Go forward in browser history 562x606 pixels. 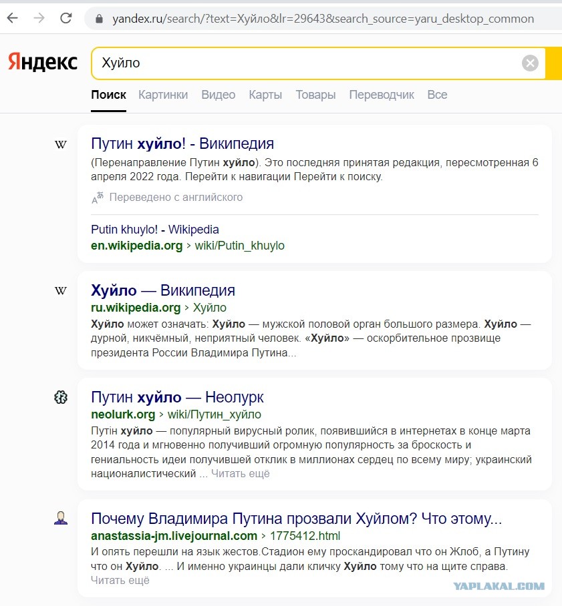39,18
